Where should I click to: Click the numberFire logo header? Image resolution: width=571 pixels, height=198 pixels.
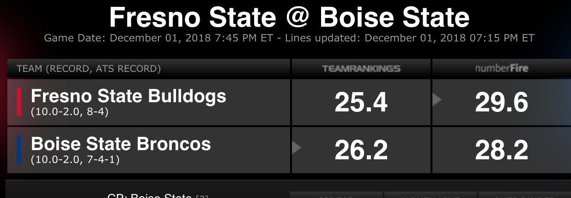click(x=502, y=69)
